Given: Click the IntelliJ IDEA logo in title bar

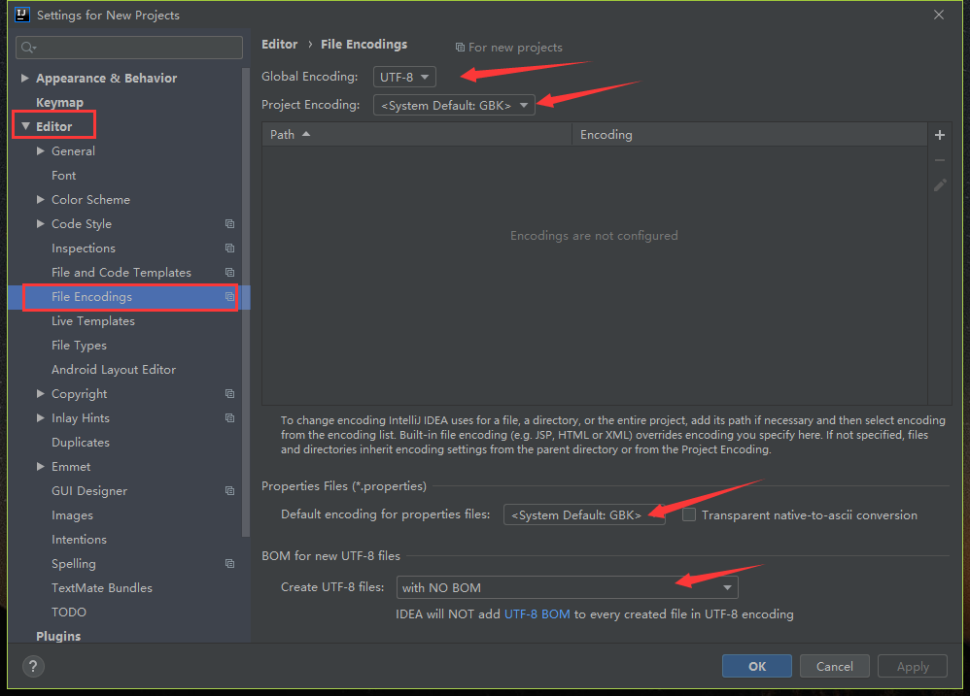Looking at the screenshot, I should pyautogui.click(x=22, y=15).
